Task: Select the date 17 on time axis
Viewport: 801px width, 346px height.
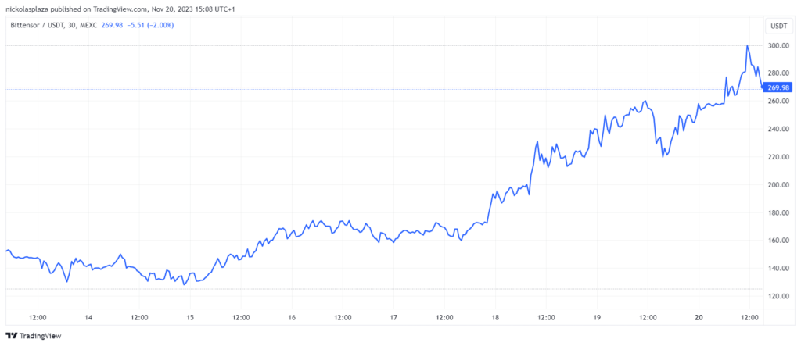Action: [393, 317]
